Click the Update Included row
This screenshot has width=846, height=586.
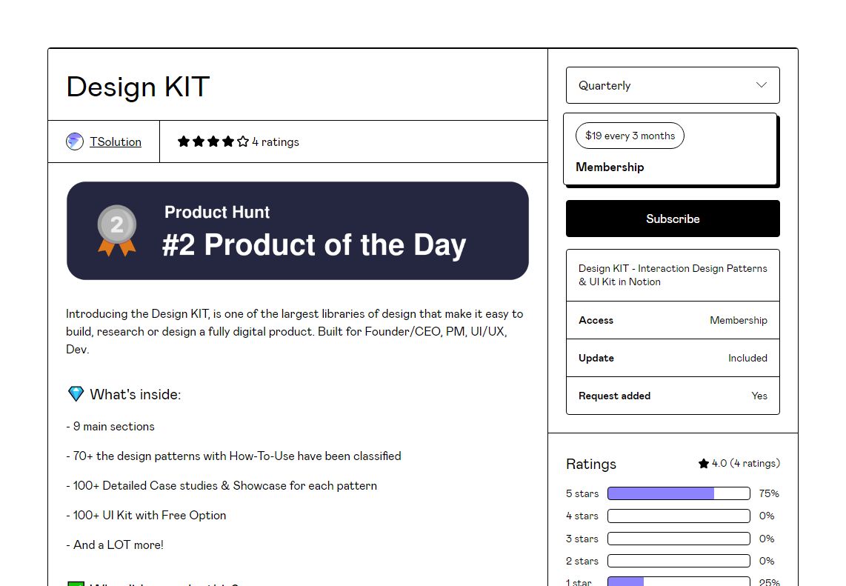coord(673,358)
